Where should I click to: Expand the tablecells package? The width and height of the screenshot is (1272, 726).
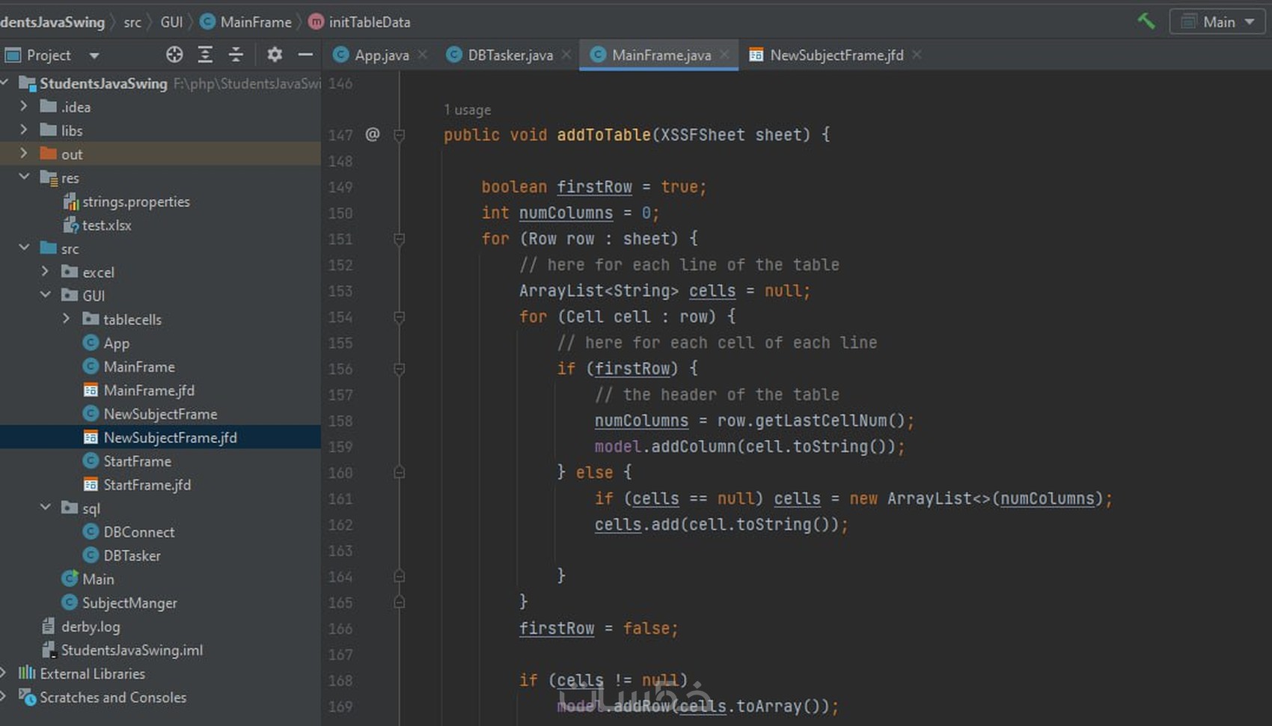click(x=66, y=319)
